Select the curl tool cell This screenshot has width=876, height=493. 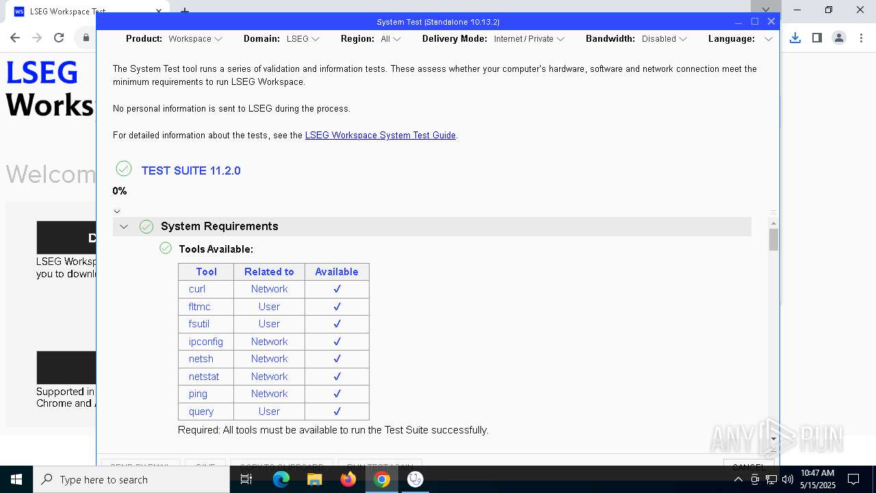click(206, 289)
